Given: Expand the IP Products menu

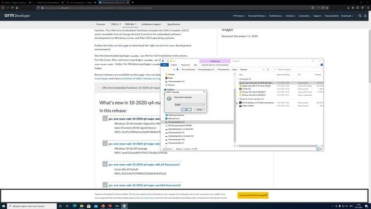Looking at the screenshot, I should 239,16.
